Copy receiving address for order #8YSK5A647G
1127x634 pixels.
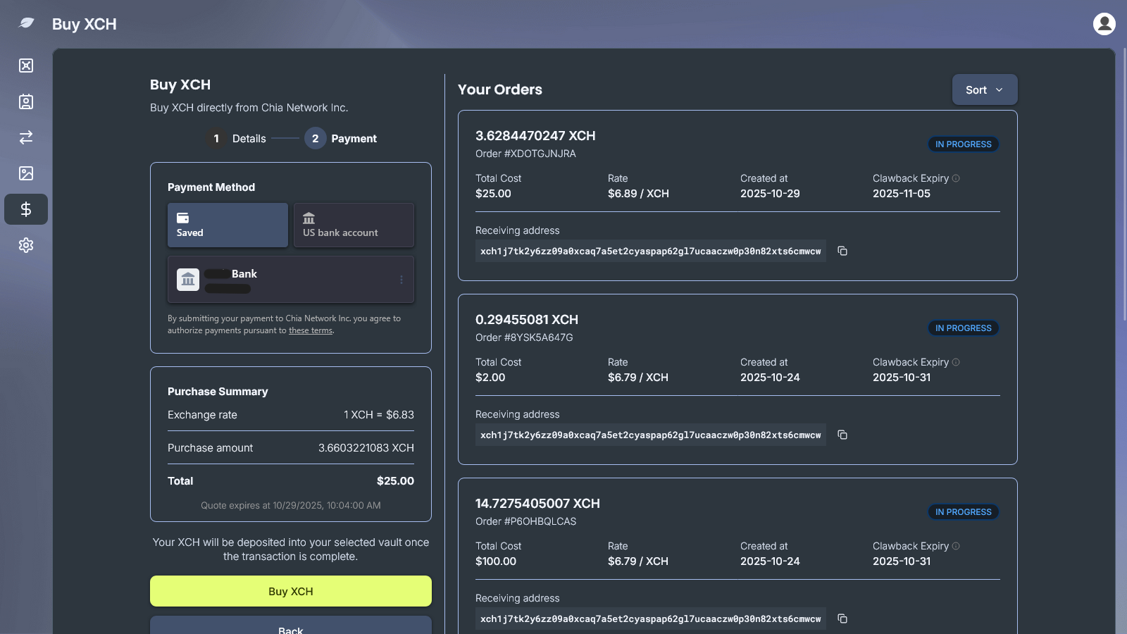point(842,435)
